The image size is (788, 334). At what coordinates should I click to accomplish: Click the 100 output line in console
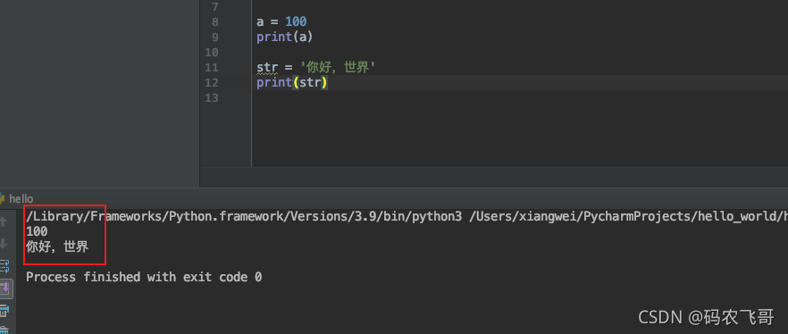(x=37, y=231)
